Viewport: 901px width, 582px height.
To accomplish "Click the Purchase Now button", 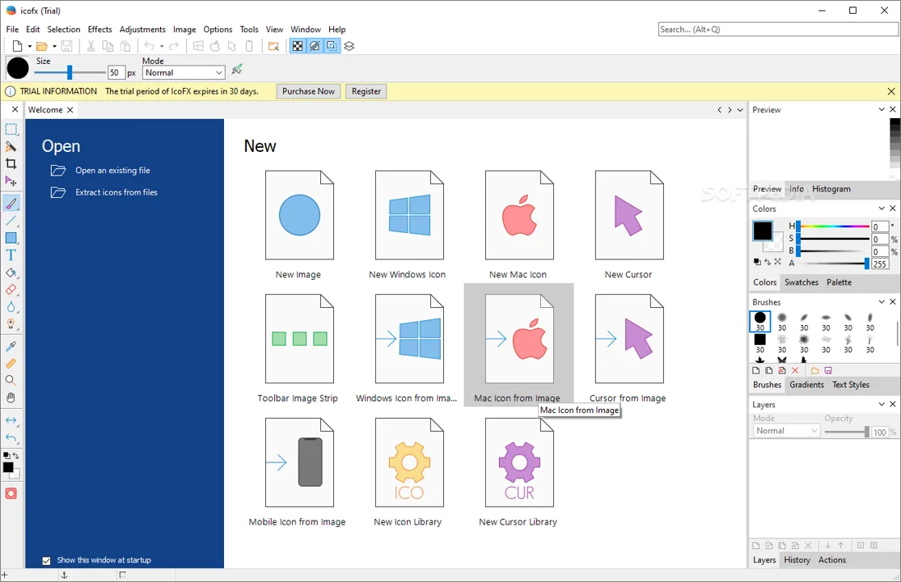I will tap(309, 91).
